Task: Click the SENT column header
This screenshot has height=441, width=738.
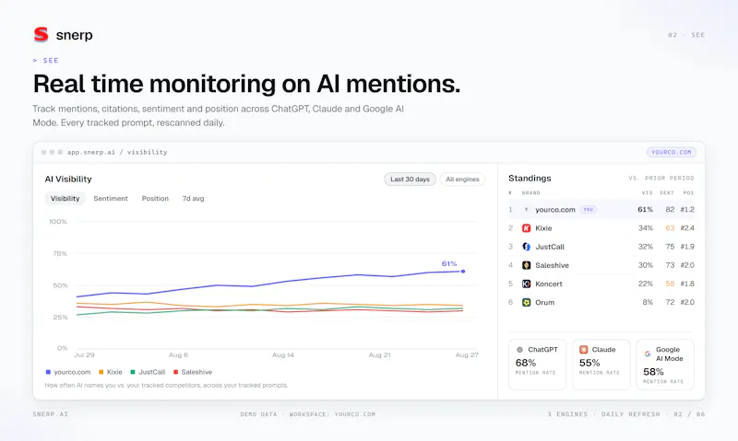Action: click(667, 192)
